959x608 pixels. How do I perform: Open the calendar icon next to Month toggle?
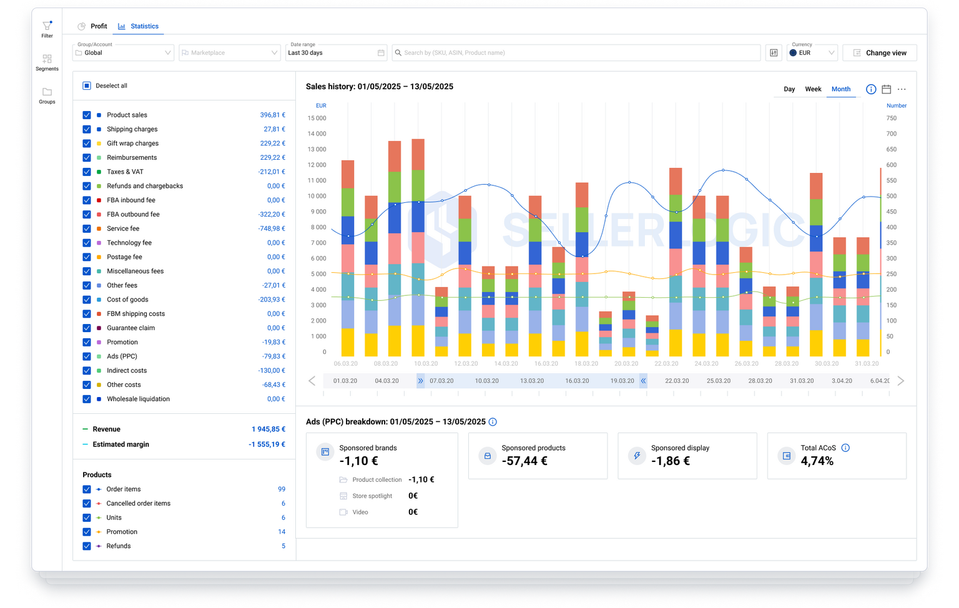886,89
